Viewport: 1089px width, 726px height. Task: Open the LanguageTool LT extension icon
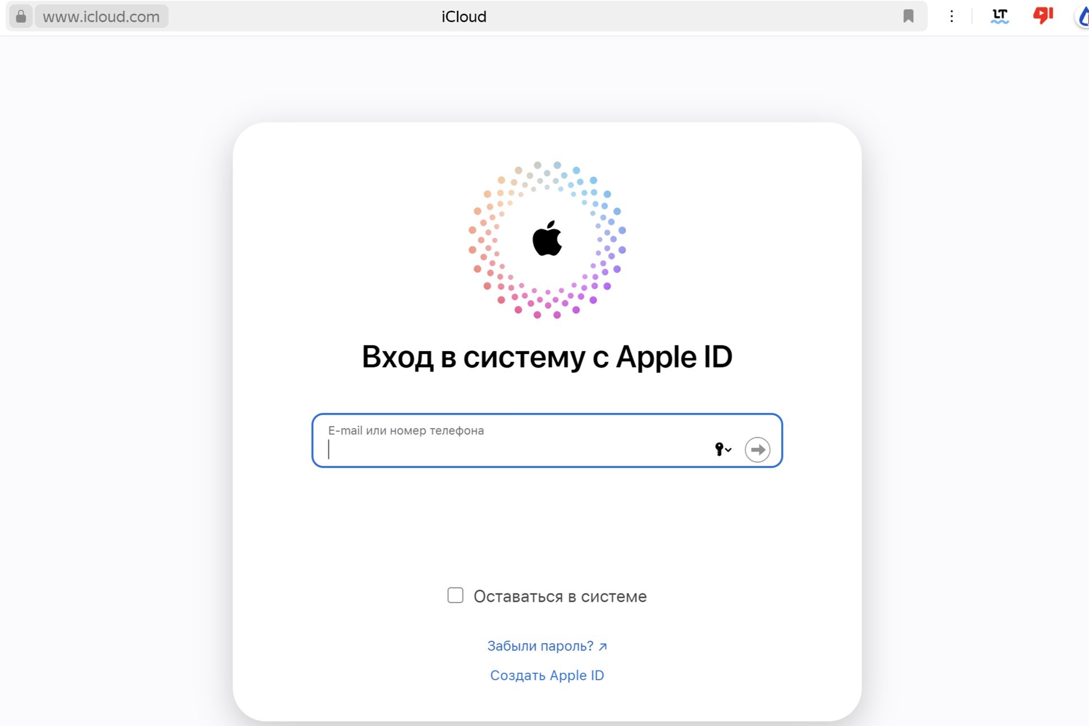(x=999, y=16)
